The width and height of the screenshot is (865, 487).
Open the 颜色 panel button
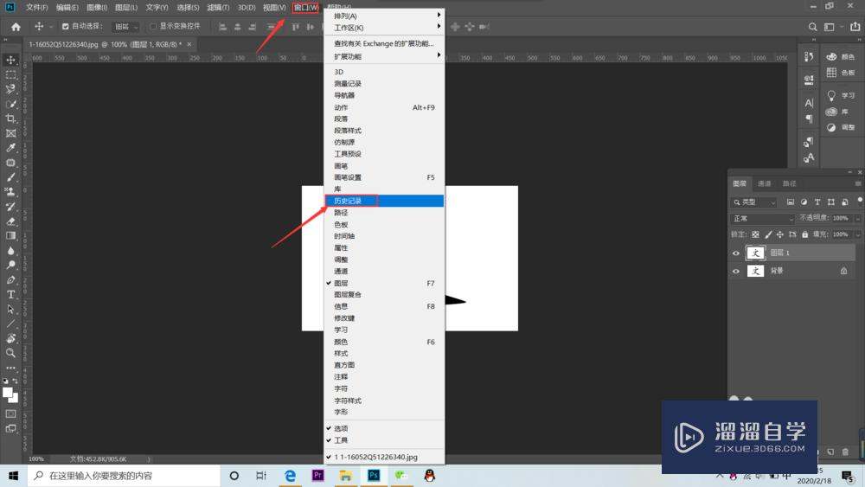[841, 57]
